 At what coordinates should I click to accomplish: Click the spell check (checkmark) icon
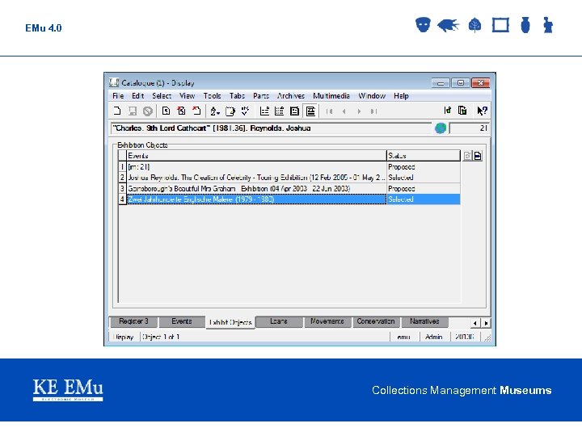(x=245, y=111)
